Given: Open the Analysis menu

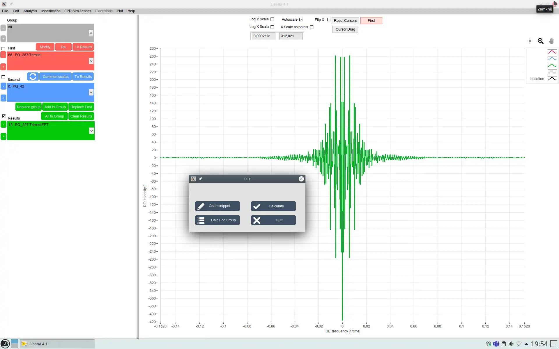Looking at the screenshot, I should [30, 11].
